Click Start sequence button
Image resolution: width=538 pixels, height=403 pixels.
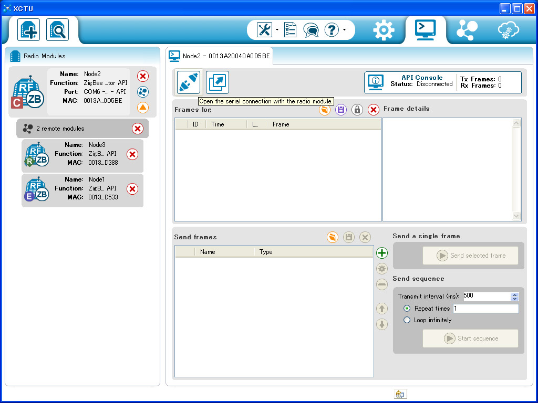470,338
